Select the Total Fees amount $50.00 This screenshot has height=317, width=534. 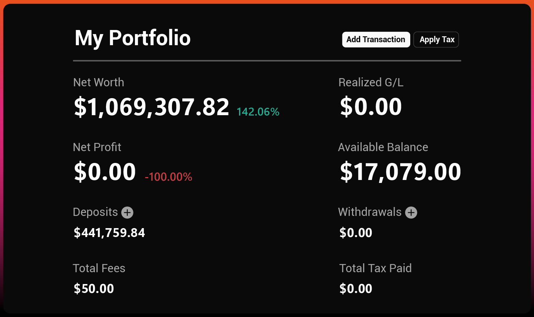click(94, 288)
